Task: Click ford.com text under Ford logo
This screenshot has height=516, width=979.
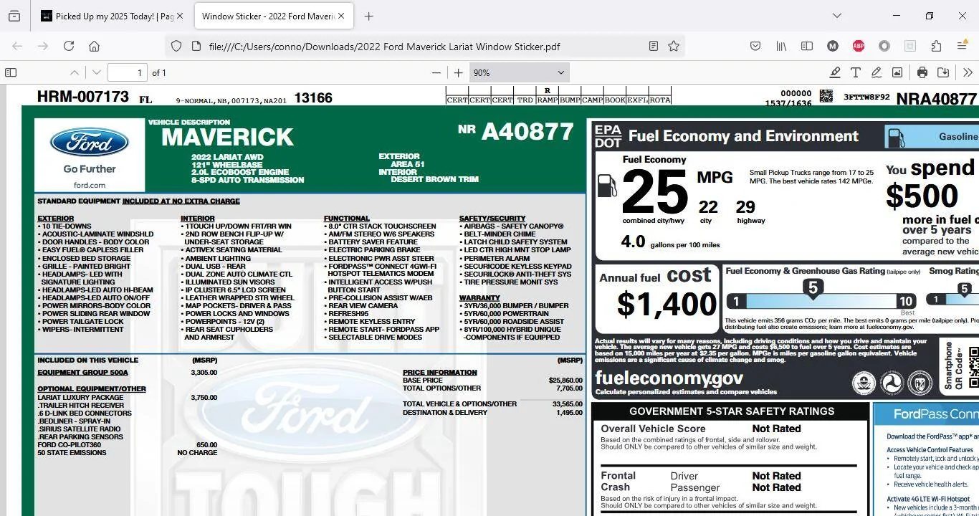Action: (90, 185)
